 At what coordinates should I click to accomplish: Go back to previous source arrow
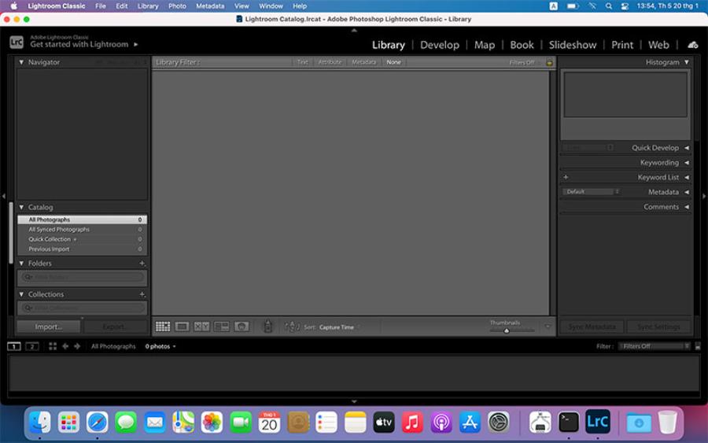tap(65, 346)
